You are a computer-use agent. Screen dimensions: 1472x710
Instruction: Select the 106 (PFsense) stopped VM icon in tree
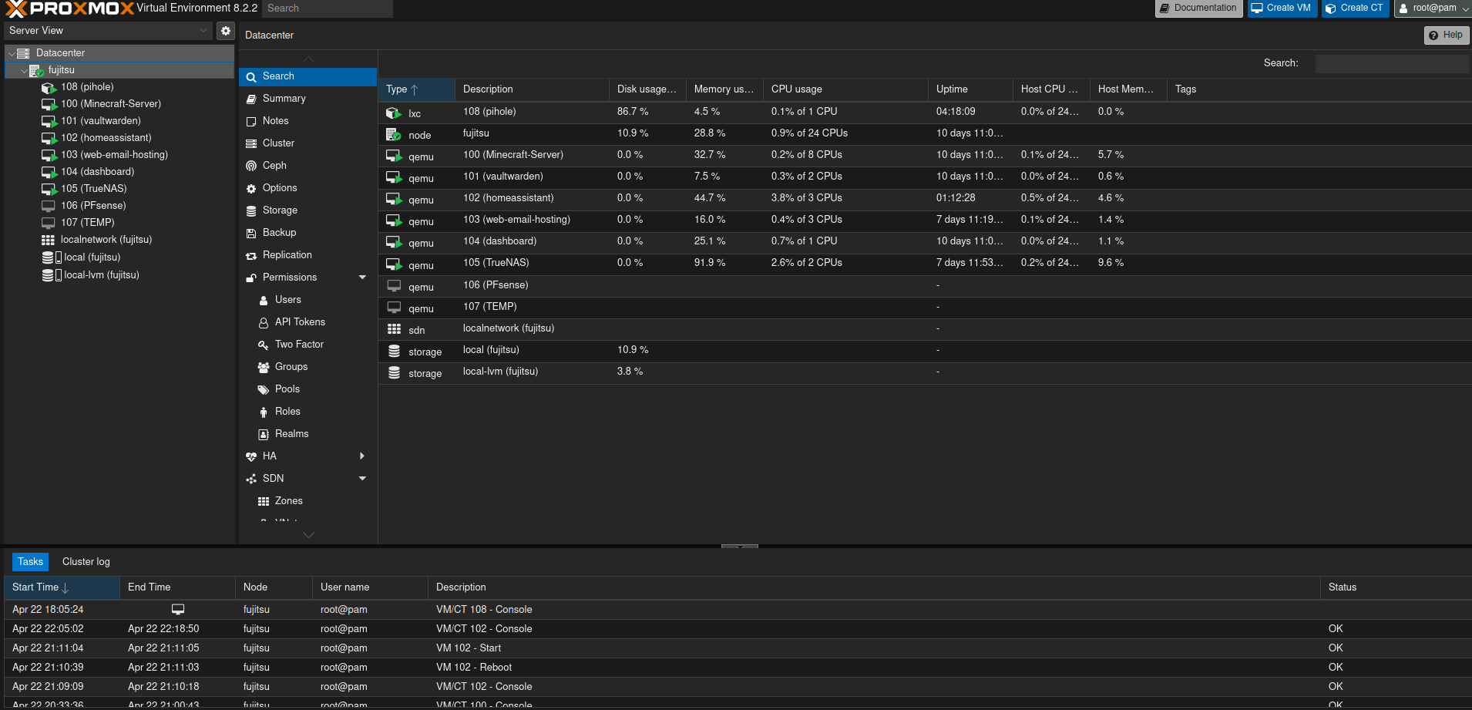coord(49,206)
